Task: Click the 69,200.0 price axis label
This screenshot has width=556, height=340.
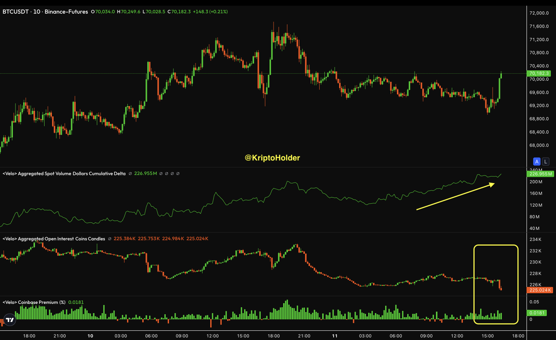Action: click(539, 106)
